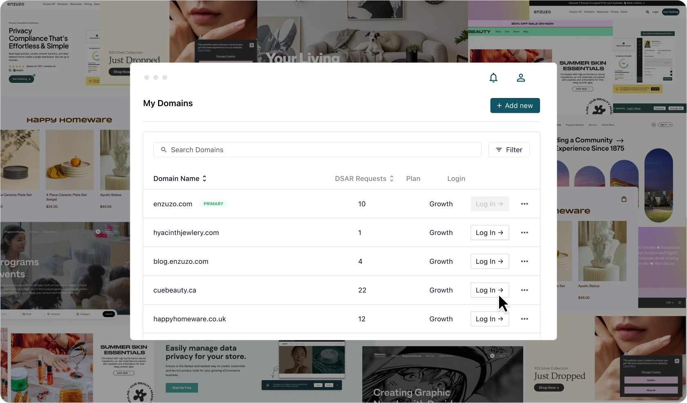
Task: Open more options menu for cuebeauty.ca
Action: pyautogui.click(x=524, y=290)
